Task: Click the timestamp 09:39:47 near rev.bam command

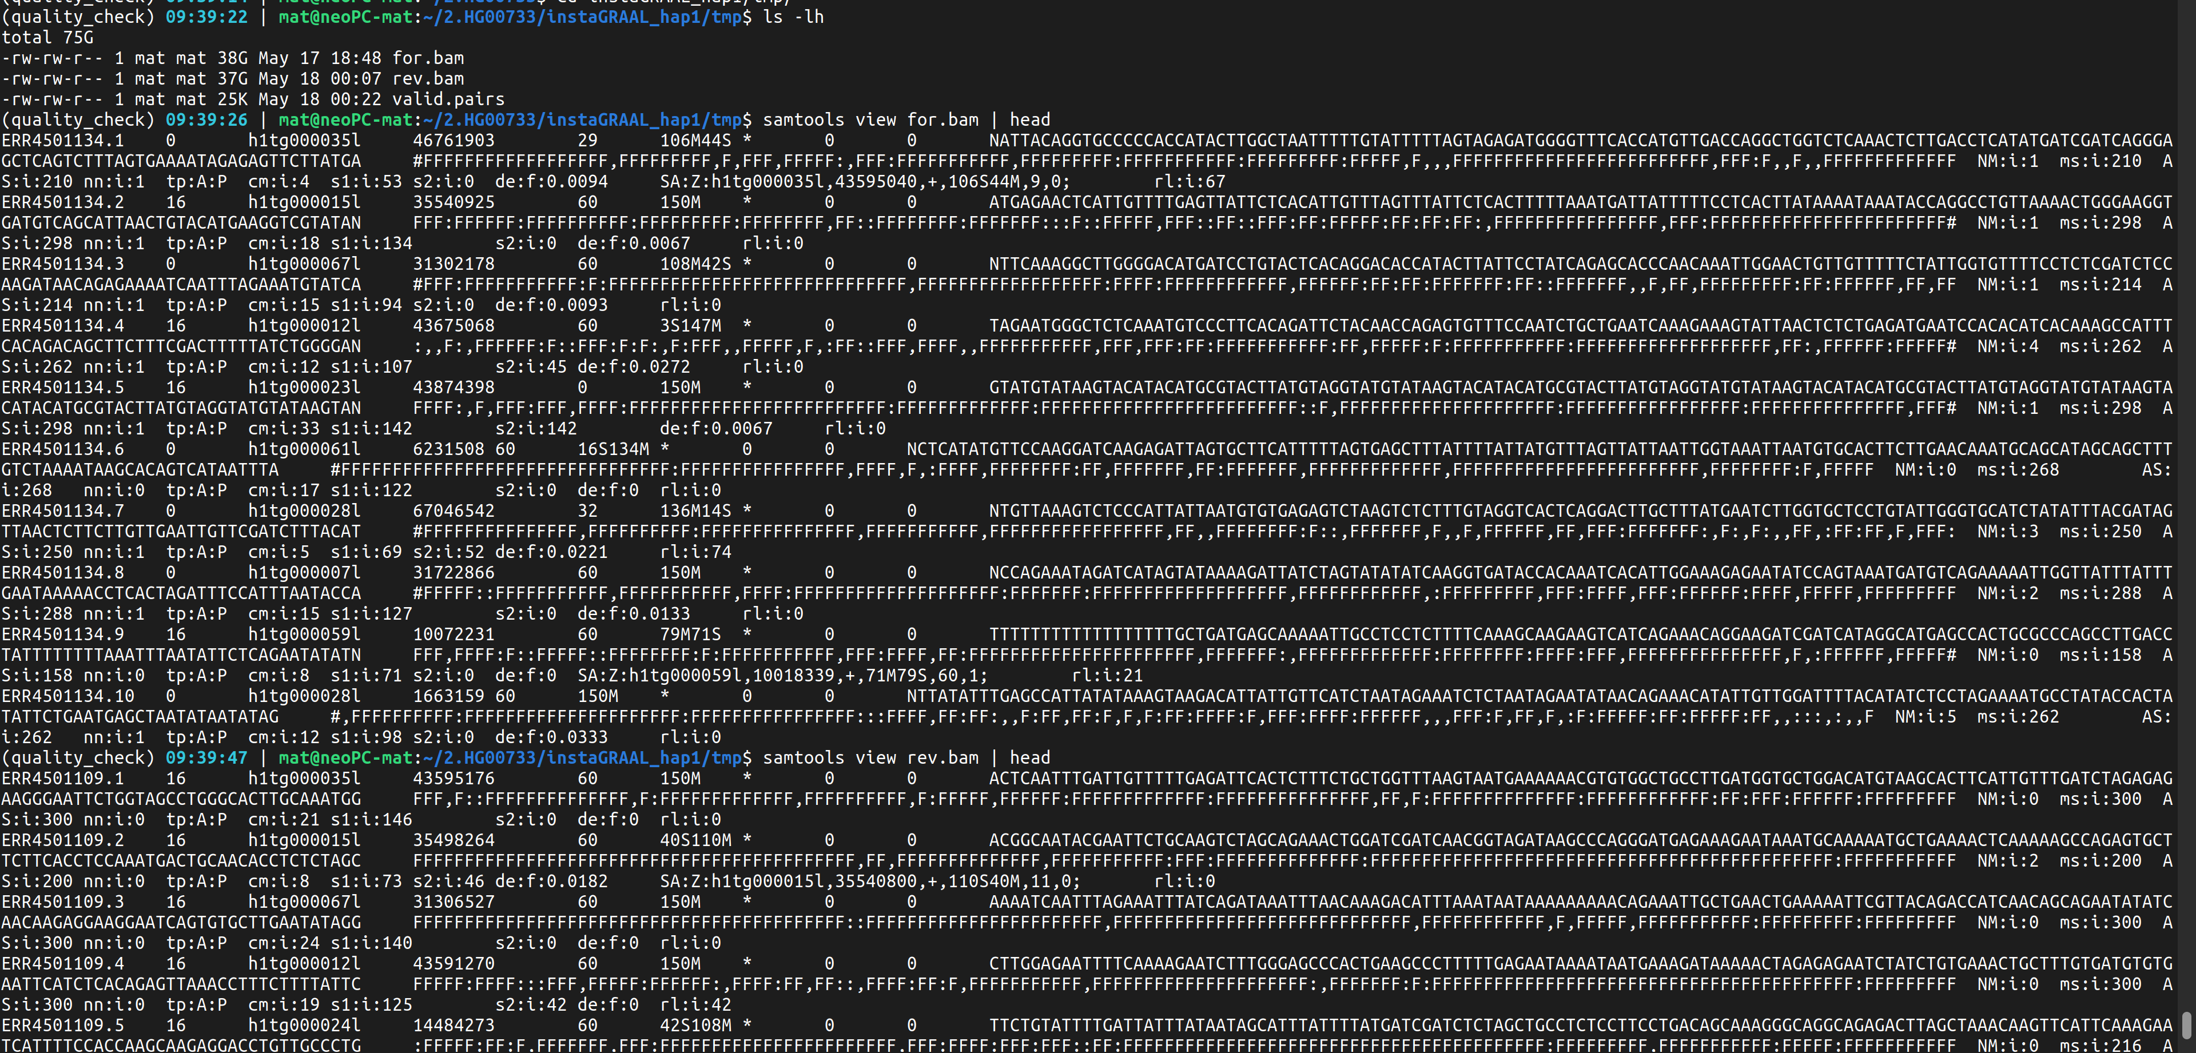Action: (206, 757)
